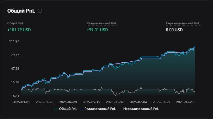Click the 2025-06-09 date on the x-axis
This screenshot has height=119, width=213.
tap(115, 102)
